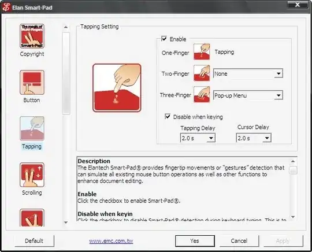Click the Cursor Delay label
Image resolution: width=312 pixels, height=252 pixels.
click(253, 127)
